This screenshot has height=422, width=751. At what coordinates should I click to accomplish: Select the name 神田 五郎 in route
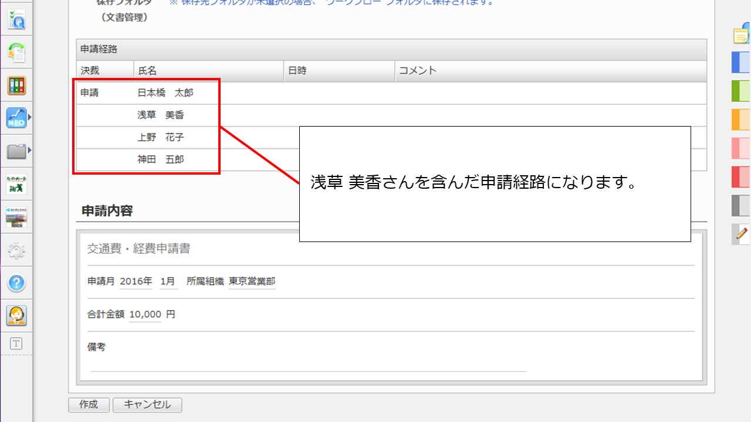pyautogui.click(x=161, y=159)
